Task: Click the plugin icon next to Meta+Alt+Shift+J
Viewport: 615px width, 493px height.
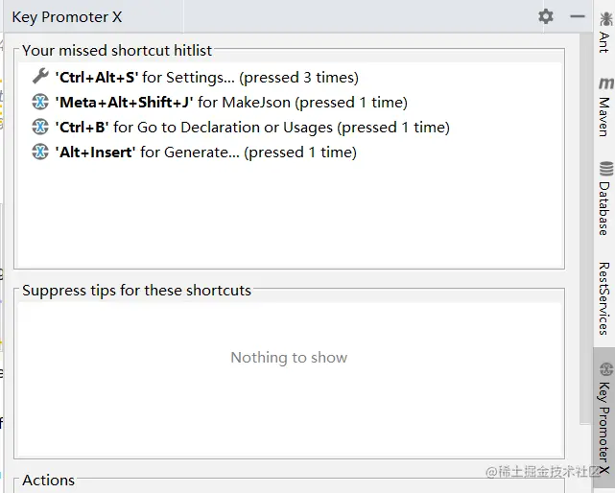Action: pos(40,102)
